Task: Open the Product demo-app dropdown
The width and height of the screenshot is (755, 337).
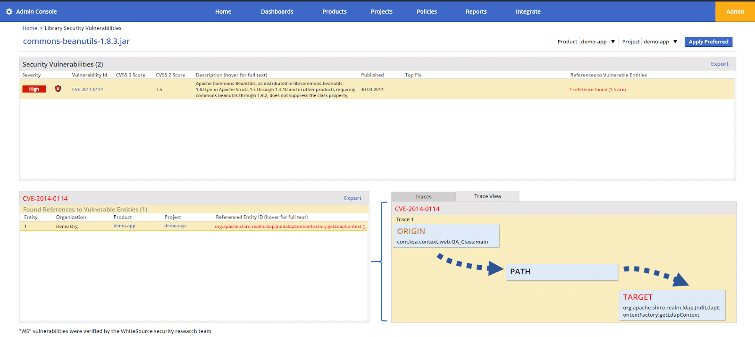Action: tap(598, 42)
